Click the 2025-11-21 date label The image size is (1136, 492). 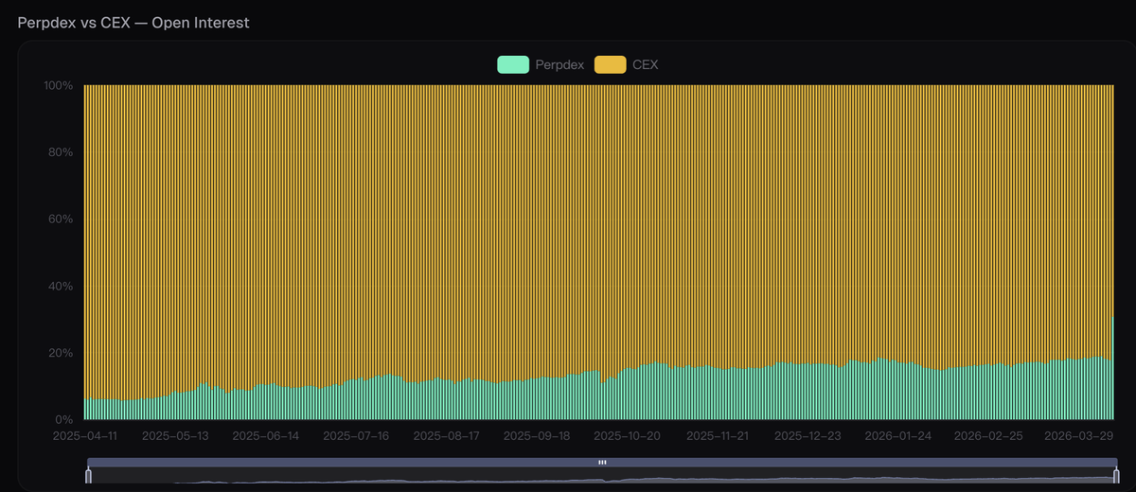pos(718,436)
